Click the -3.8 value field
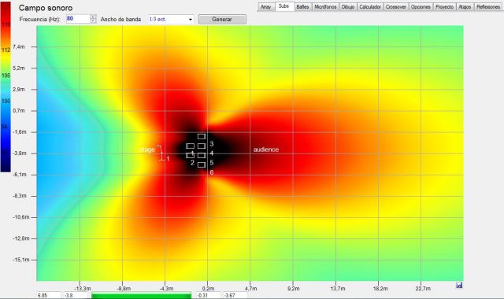This screenshot has height=299, width=504. click(x=75, y=296)
